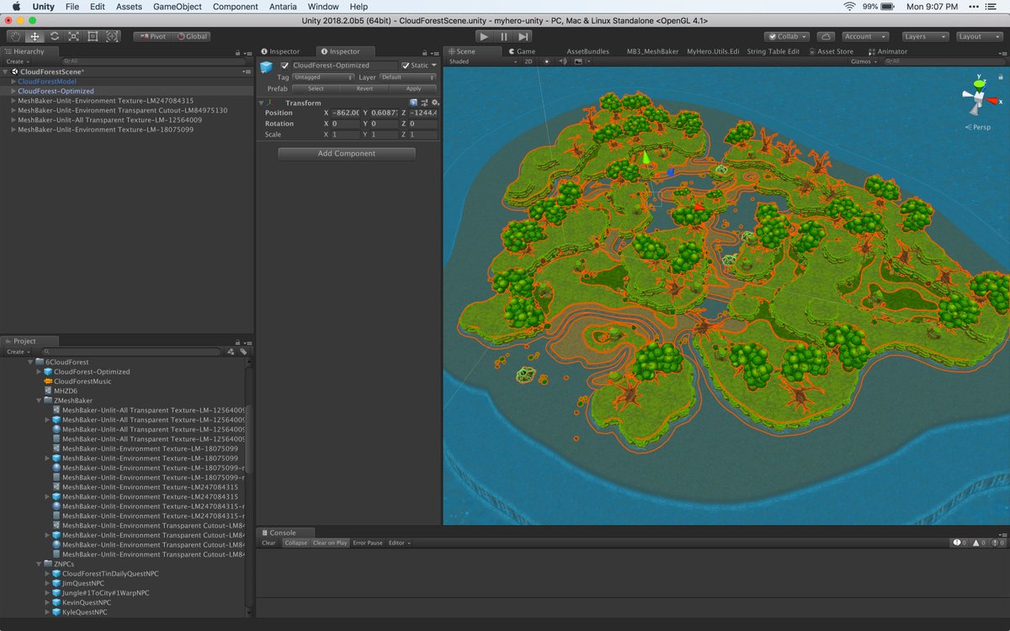Click the Transform component help icon
The width and height of the screenshot is (1010, 631).
point(414,103)
